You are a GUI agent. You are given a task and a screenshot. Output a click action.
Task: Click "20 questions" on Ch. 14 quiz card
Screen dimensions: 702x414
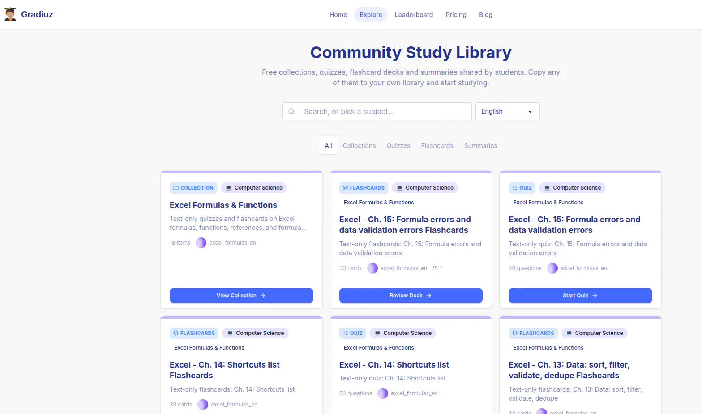[x=355, y=393]
